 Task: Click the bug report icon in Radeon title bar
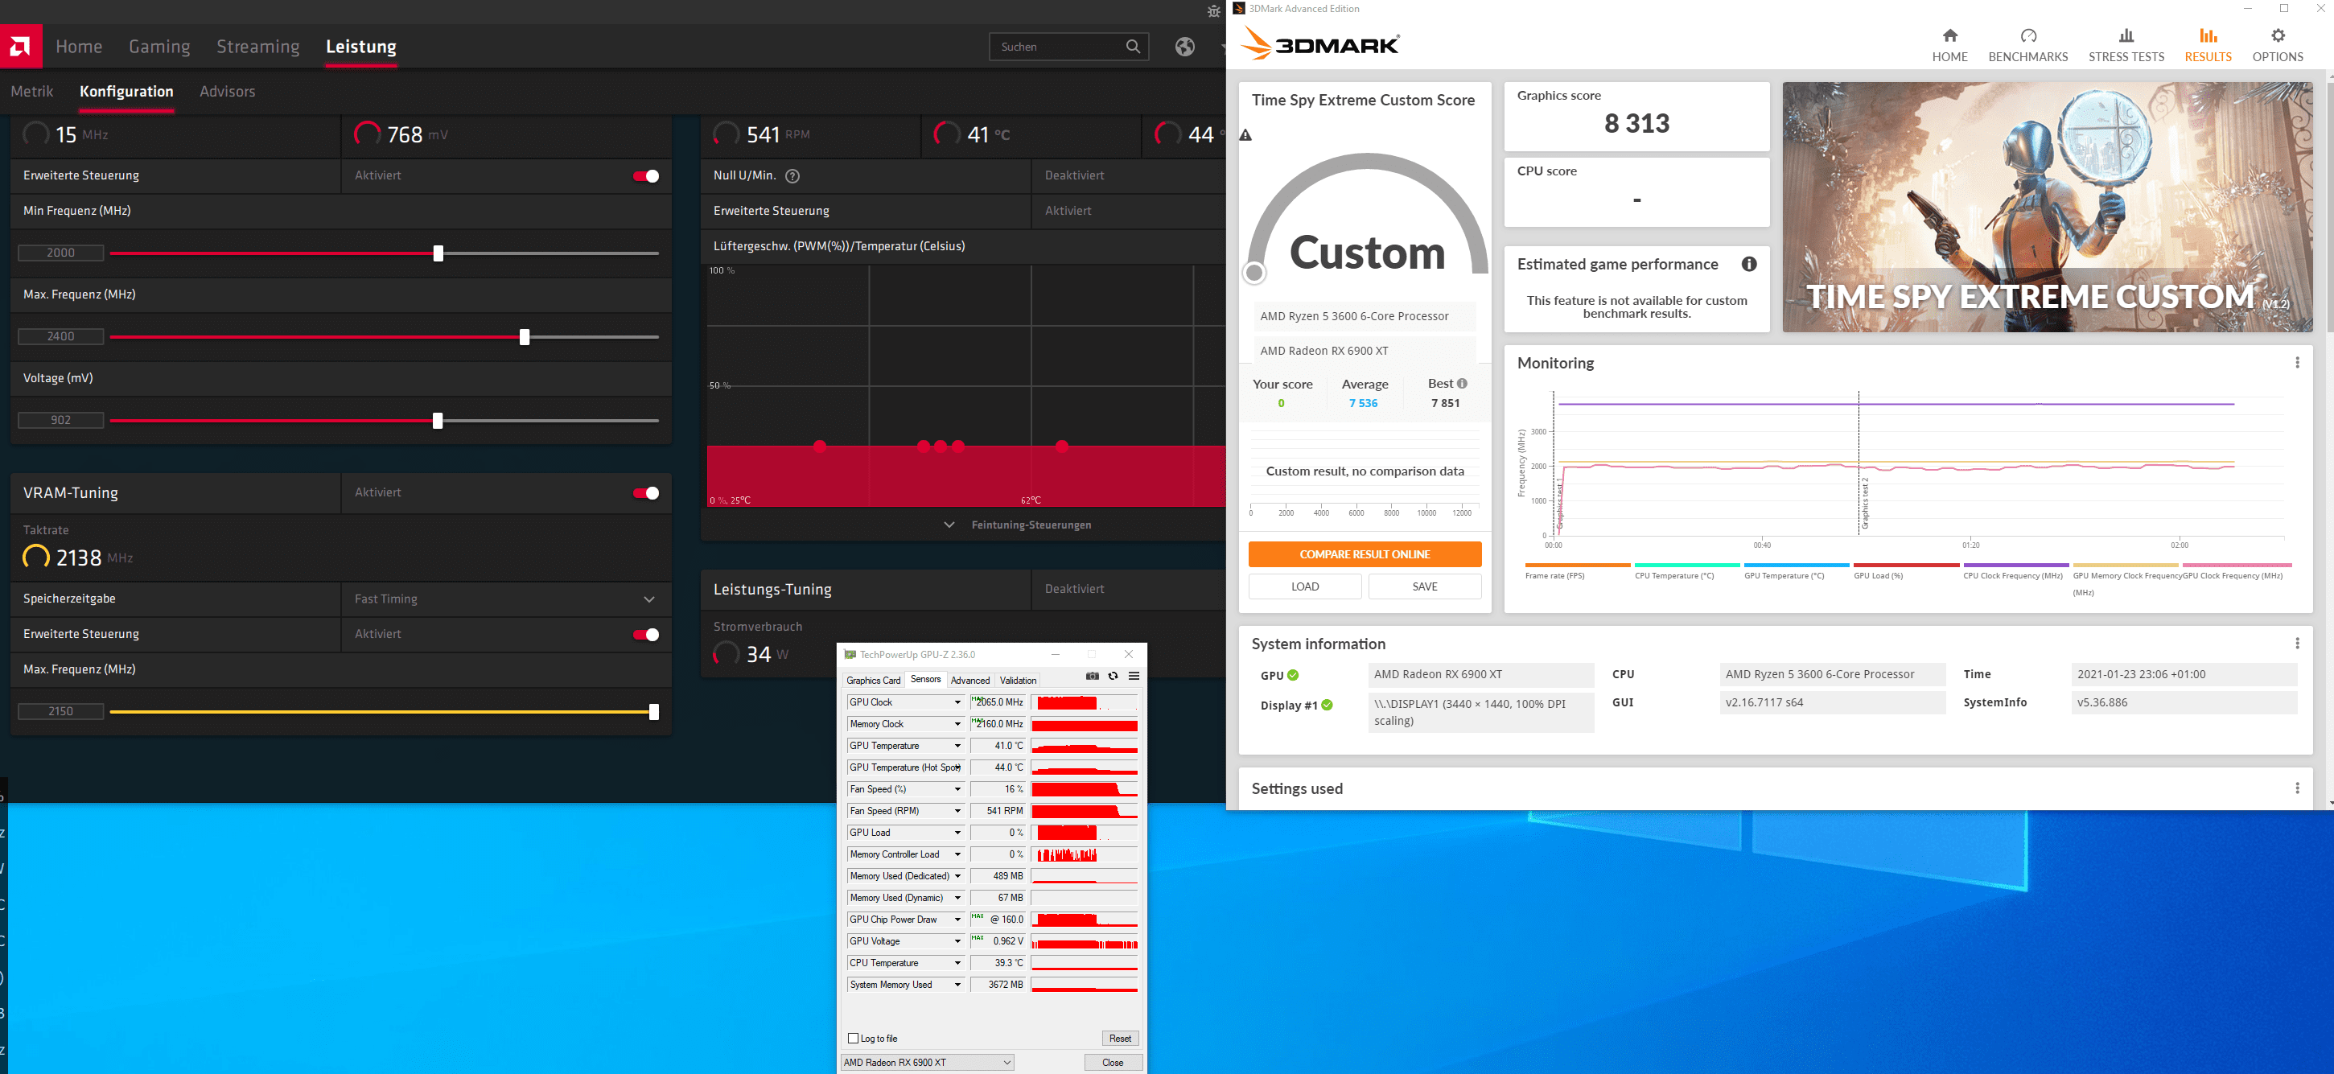click(1214, 11)
